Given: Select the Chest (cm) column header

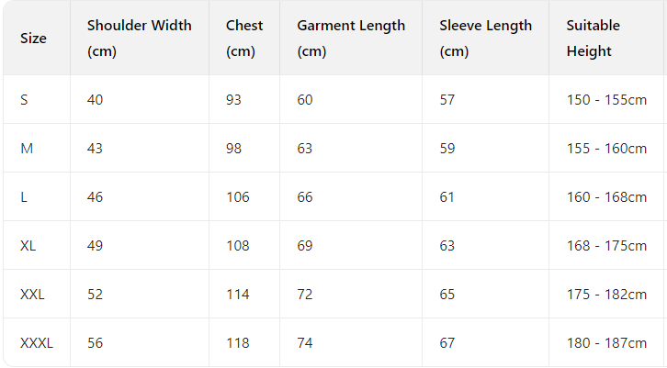Looking at the screenshot, I should point(243,39).
